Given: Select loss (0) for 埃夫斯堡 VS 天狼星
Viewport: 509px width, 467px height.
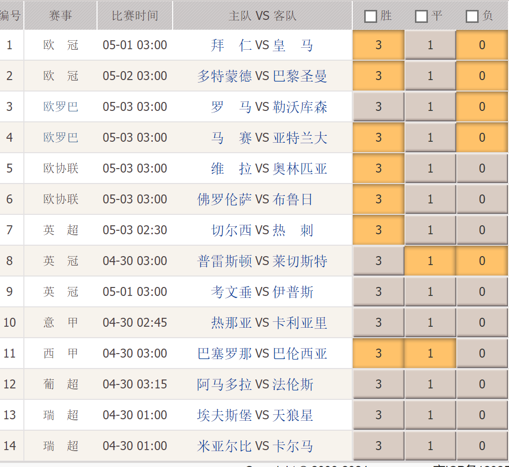Looking at the screenshot, I should click(x=482, y=415).
